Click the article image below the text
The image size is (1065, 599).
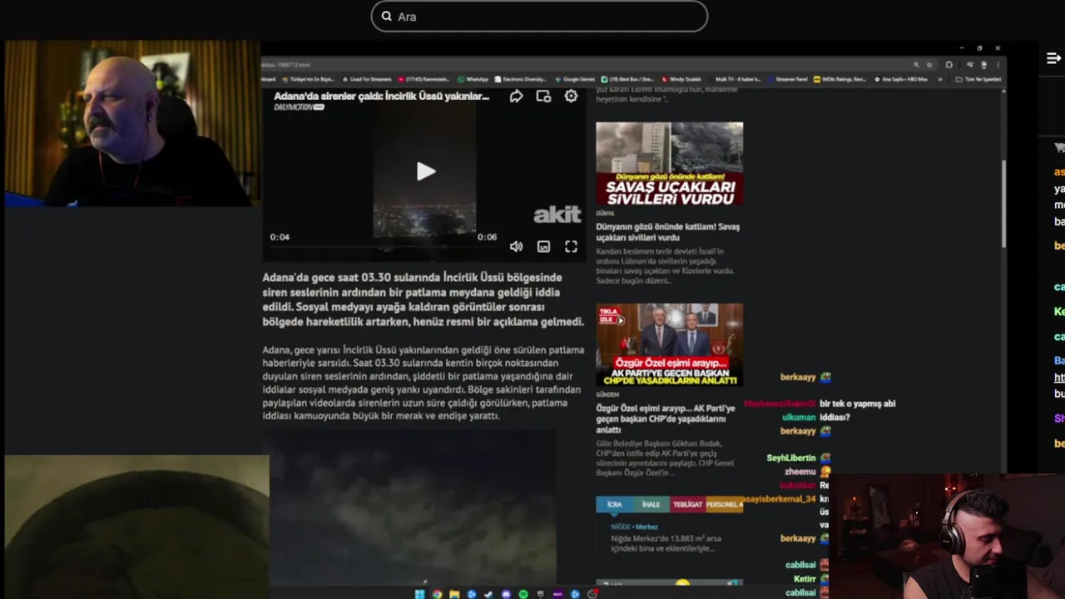[413, 507]
